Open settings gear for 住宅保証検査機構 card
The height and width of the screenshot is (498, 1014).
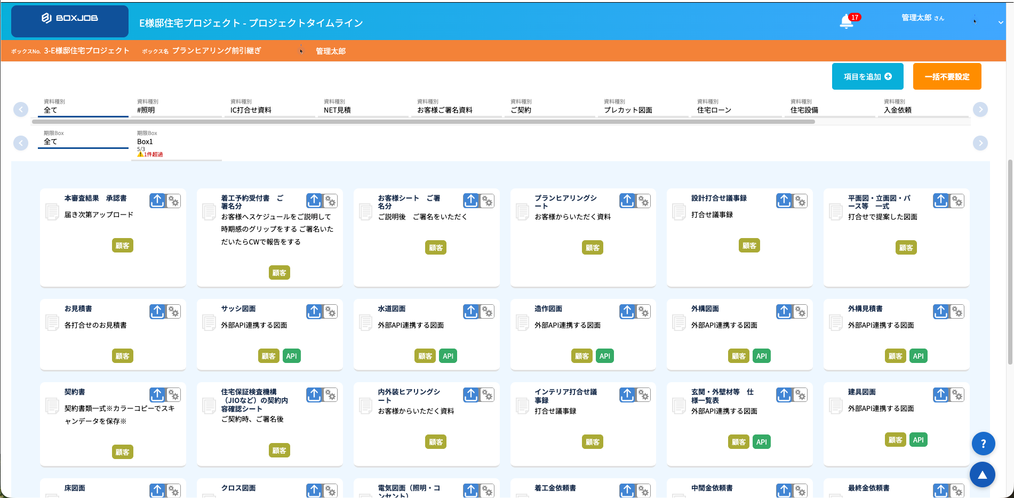click(x=330, y=394)
